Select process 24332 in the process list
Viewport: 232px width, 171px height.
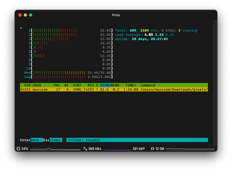(x=79, y=89)
